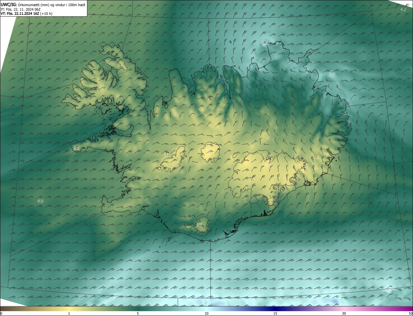Screen dimensions: 413x316
Task: Click the 2.6 value label on the western peninsula
Action: 76,148
